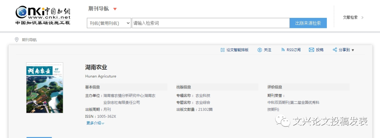Viewport: 380px width, 138px height.
Task: Select 专题名称 农业综合 text
Action: 193,102
